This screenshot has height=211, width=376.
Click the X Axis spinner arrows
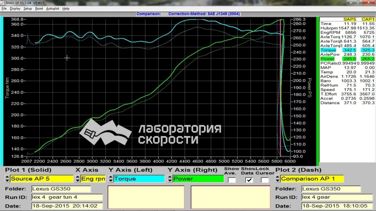tap(78, 179)
